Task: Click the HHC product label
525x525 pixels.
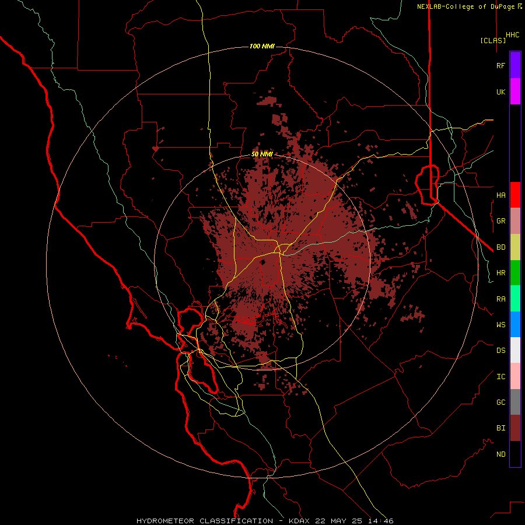Action: point(513,35)
